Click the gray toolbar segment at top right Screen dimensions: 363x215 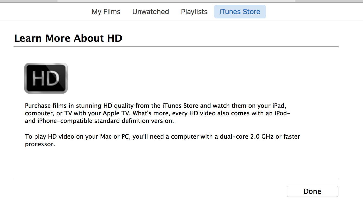click(329, 1)
